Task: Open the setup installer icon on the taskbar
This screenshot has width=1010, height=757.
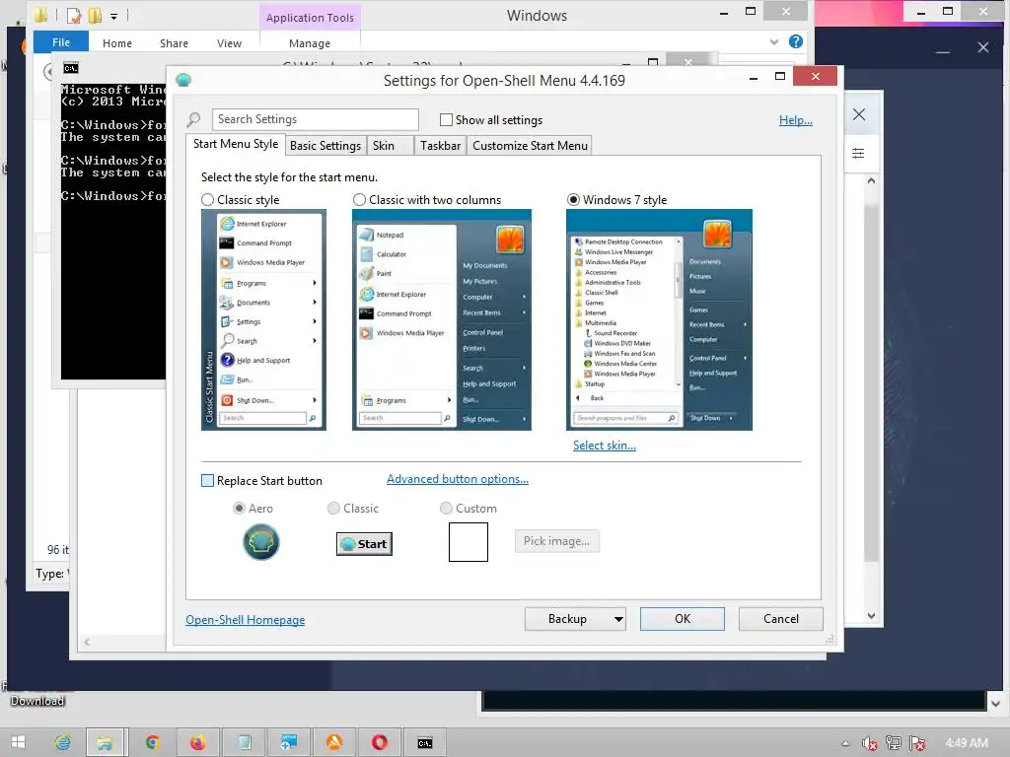Action: click(289, 742)
